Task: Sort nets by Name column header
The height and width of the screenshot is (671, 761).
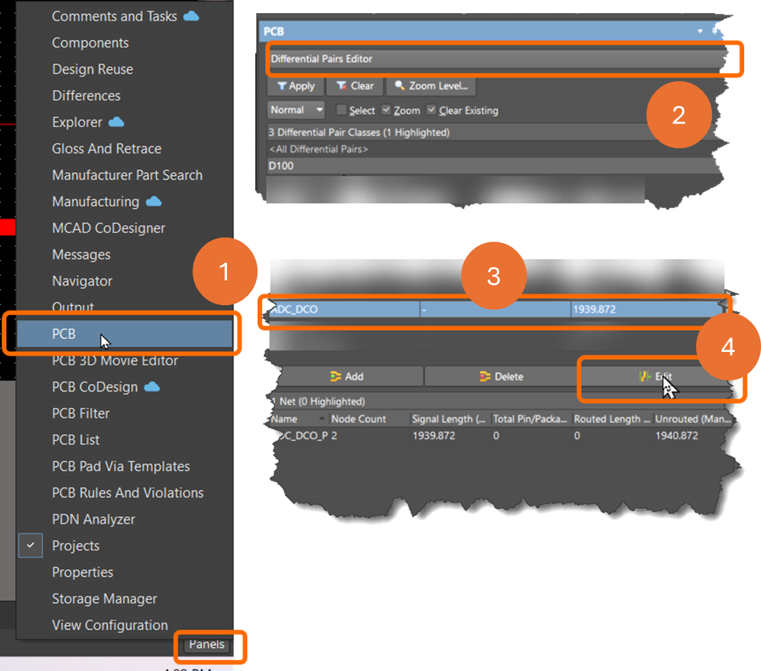Action: (298, 419)
